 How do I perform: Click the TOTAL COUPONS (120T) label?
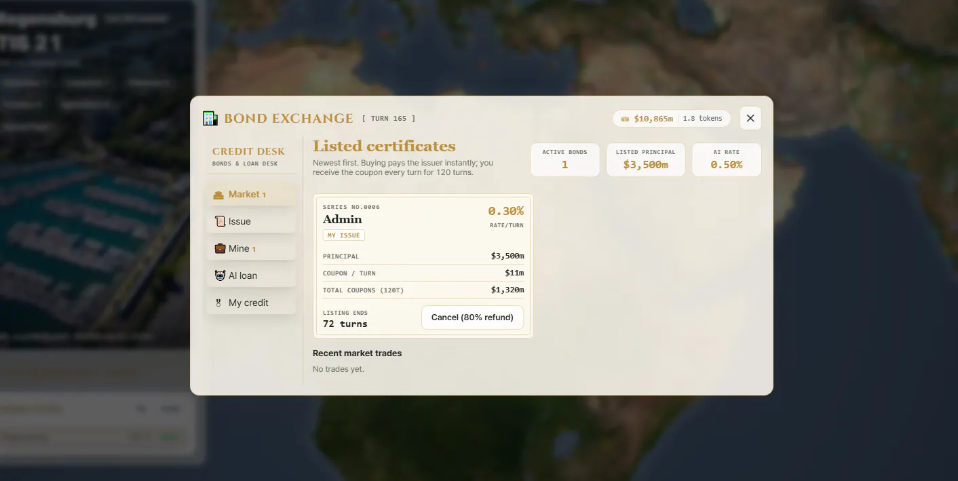point(364,290)
